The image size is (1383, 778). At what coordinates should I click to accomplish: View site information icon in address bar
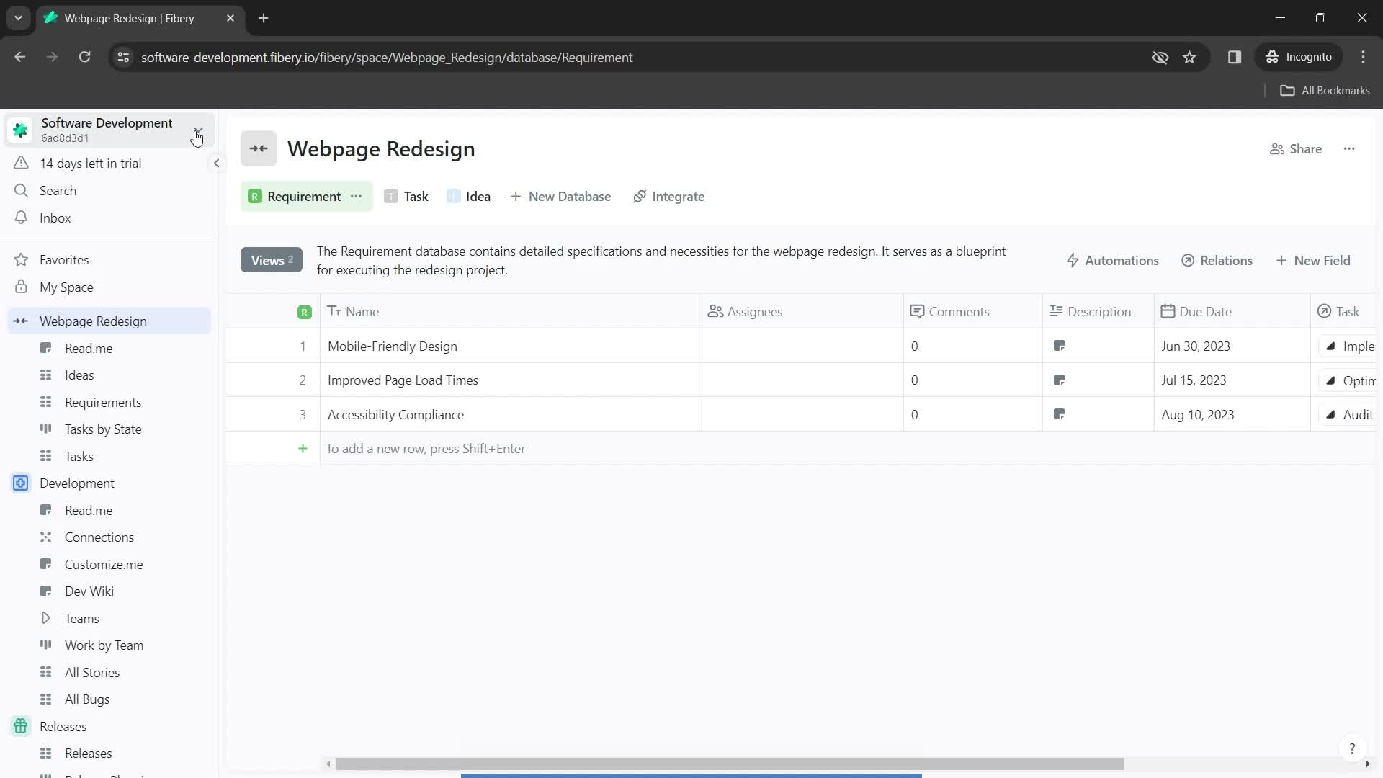click(x=123, y=57)
